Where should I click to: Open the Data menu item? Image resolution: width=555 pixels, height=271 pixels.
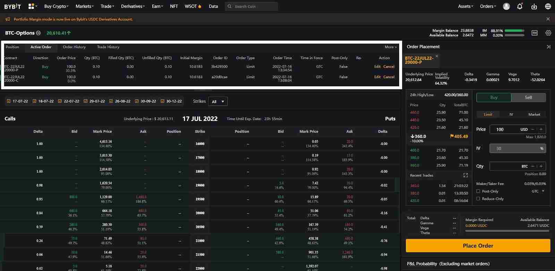pos(213,6)
